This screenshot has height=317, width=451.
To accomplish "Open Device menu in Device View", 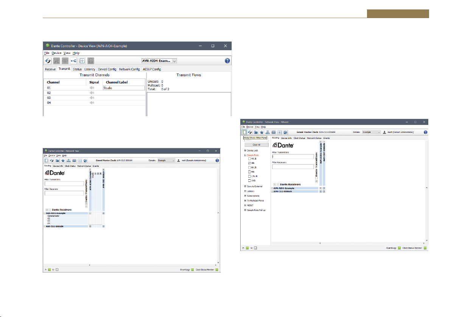I will point(56,53).
